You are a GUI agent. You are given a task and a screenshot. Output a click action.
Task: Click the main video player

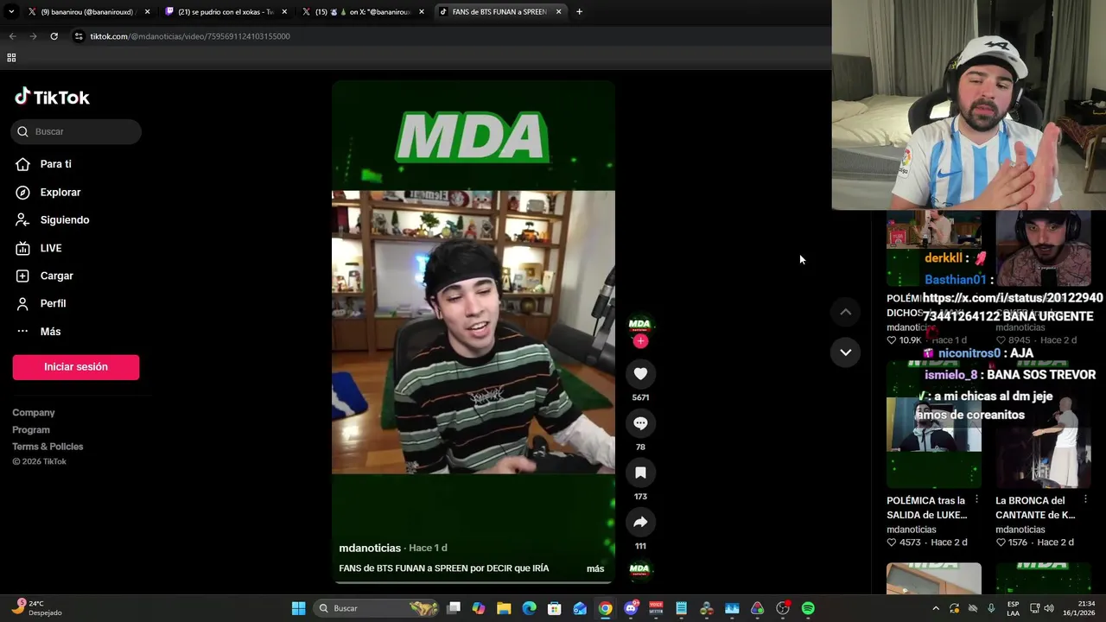(x=474, y=332)
